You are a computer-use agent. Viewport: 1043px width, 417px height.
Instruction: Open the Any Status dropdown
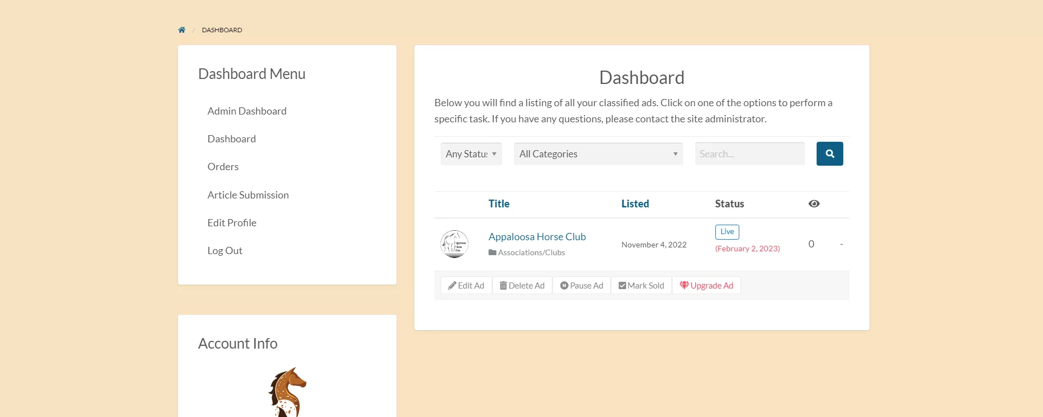click(471, 154)
